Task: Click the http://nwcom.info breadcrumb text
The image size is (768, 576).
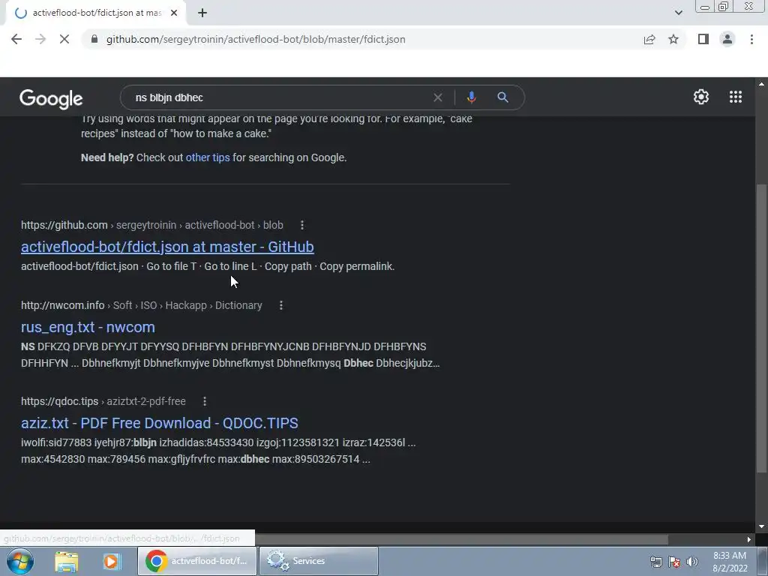Action: coord(63,305)
